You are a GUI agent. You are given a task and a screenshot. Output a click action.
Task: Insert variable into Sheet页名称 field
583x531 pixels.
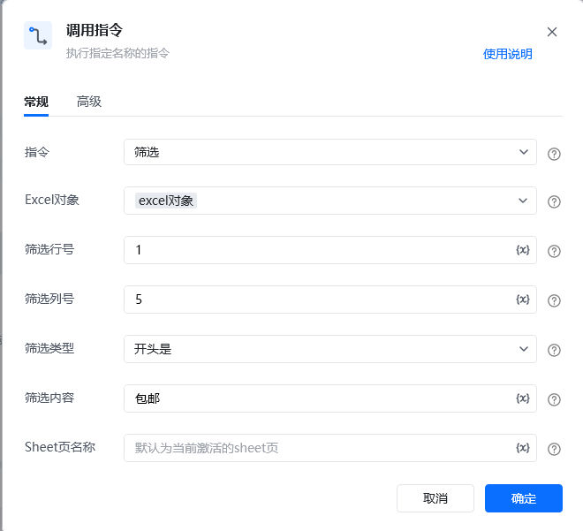click(522, 448)
